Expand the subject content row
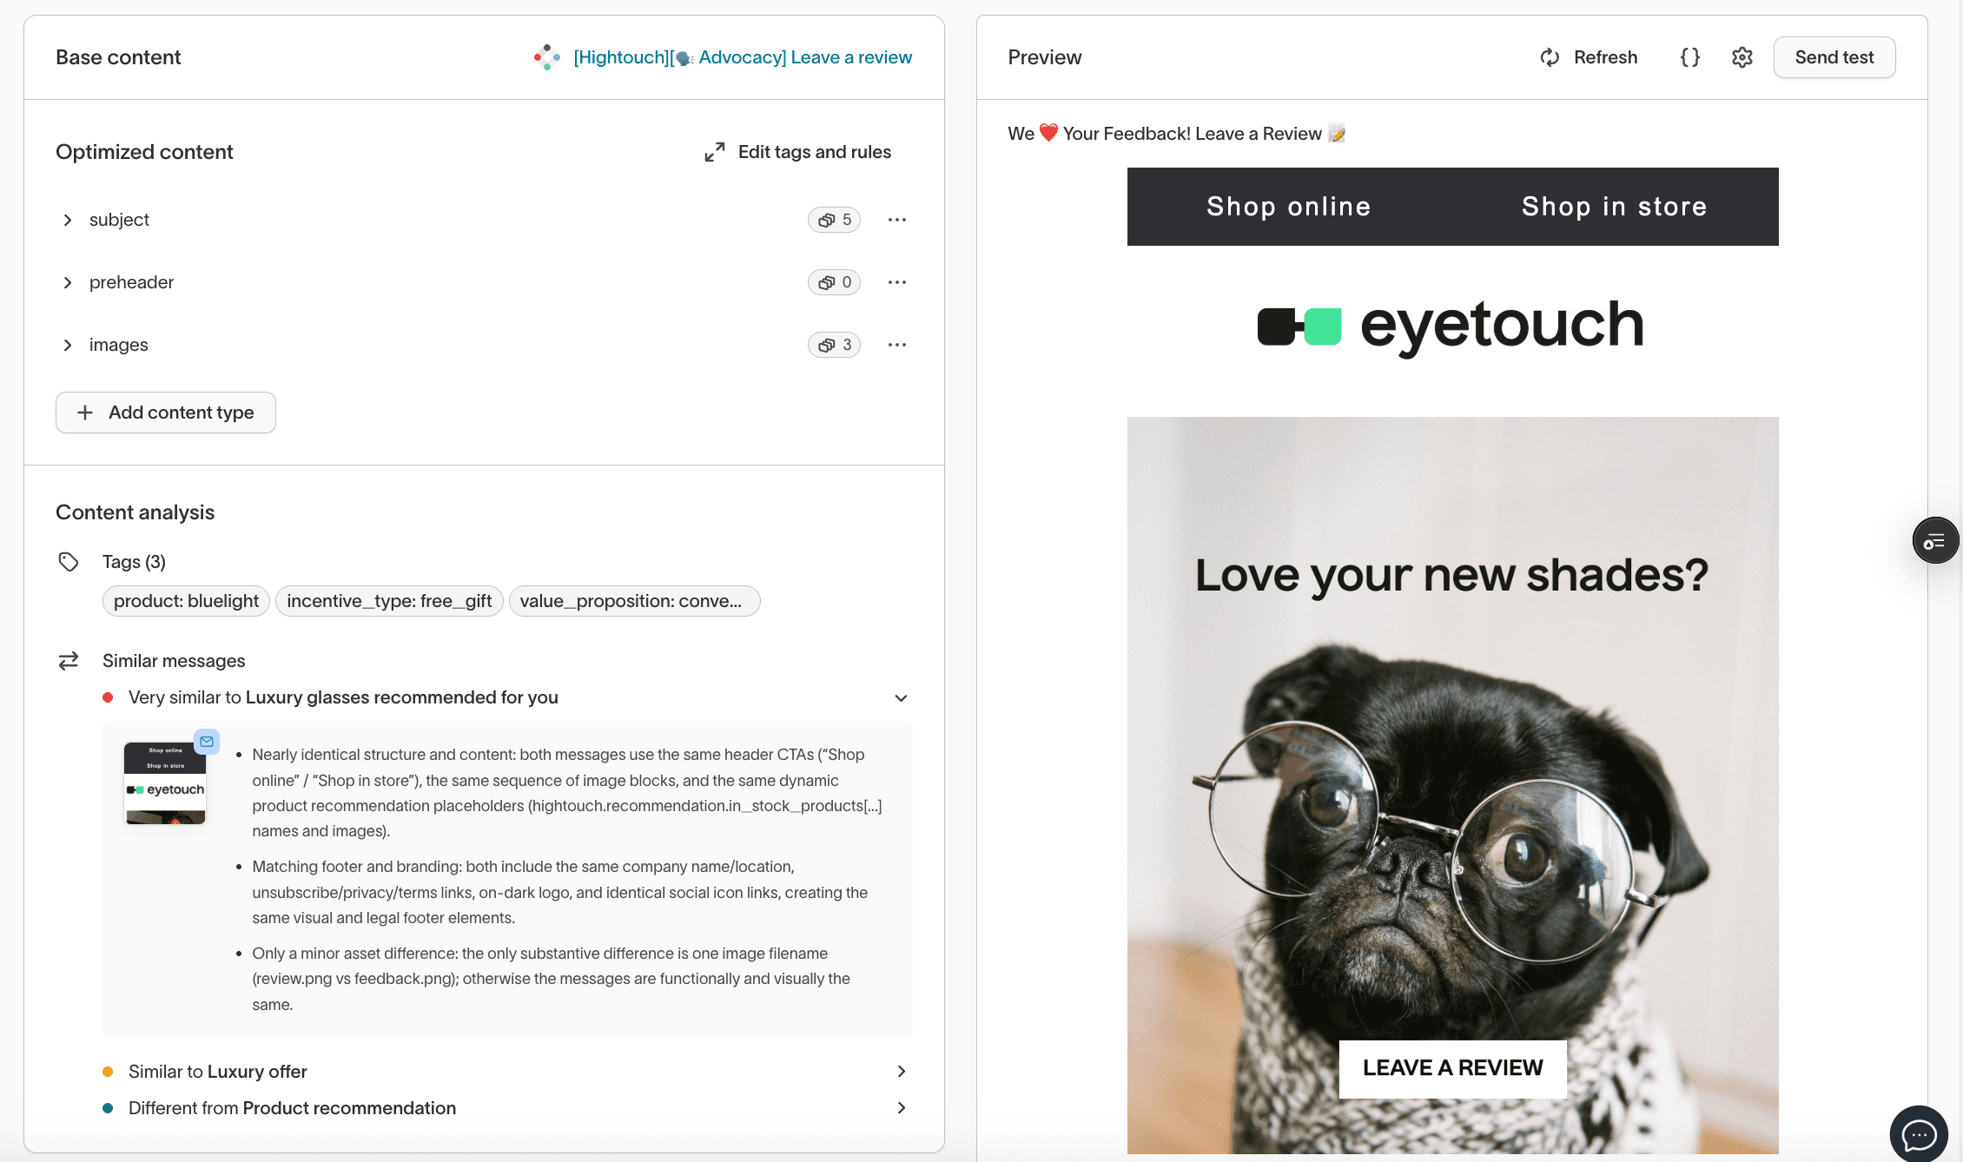This screenshot has width=1963, height=1162. point(68,220)
